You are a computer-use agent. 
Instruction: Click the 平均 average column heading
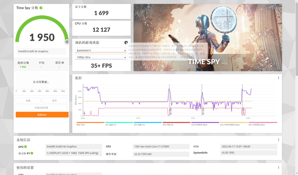click(41, 63)
